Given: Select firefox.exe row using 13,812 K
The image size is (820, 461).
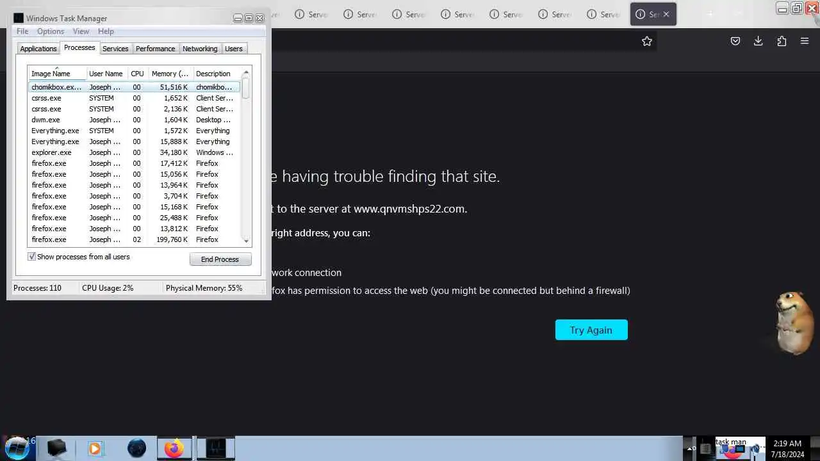Looking at the screenshot, I should [x=134, y=229].
